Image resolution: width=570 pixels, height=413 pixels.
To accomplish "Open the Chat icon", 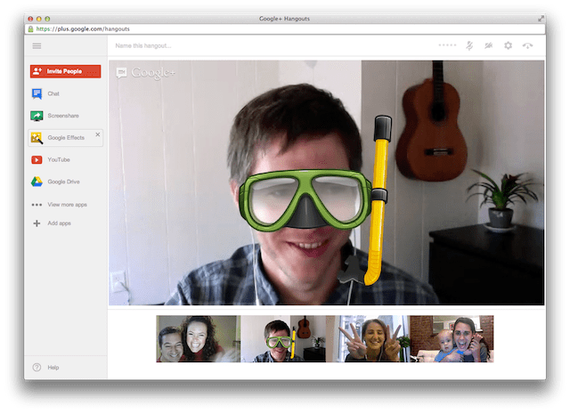I will click(x=37, y=93).
